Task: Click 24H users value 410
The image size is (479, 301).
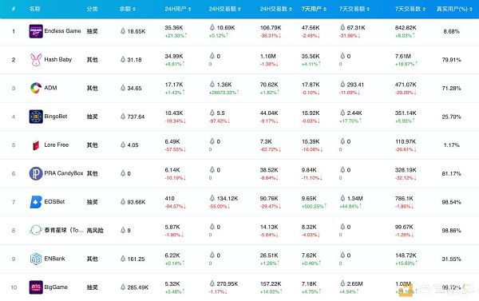Action: (169, 198)
